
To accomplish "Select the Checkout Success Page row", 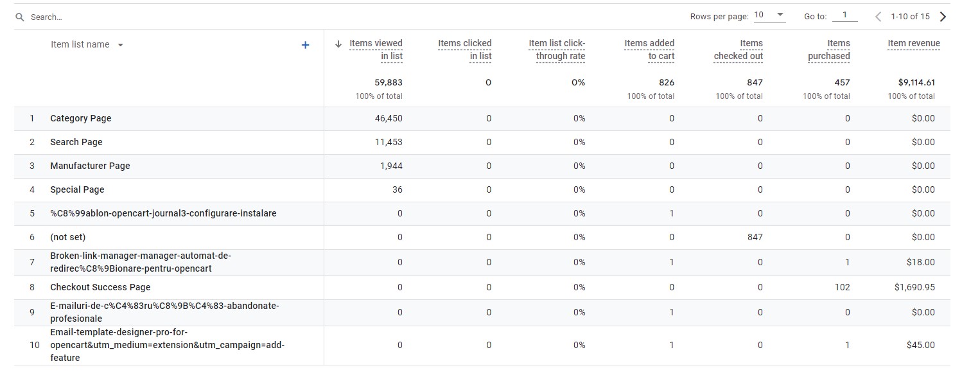I will tap(482, 288).
